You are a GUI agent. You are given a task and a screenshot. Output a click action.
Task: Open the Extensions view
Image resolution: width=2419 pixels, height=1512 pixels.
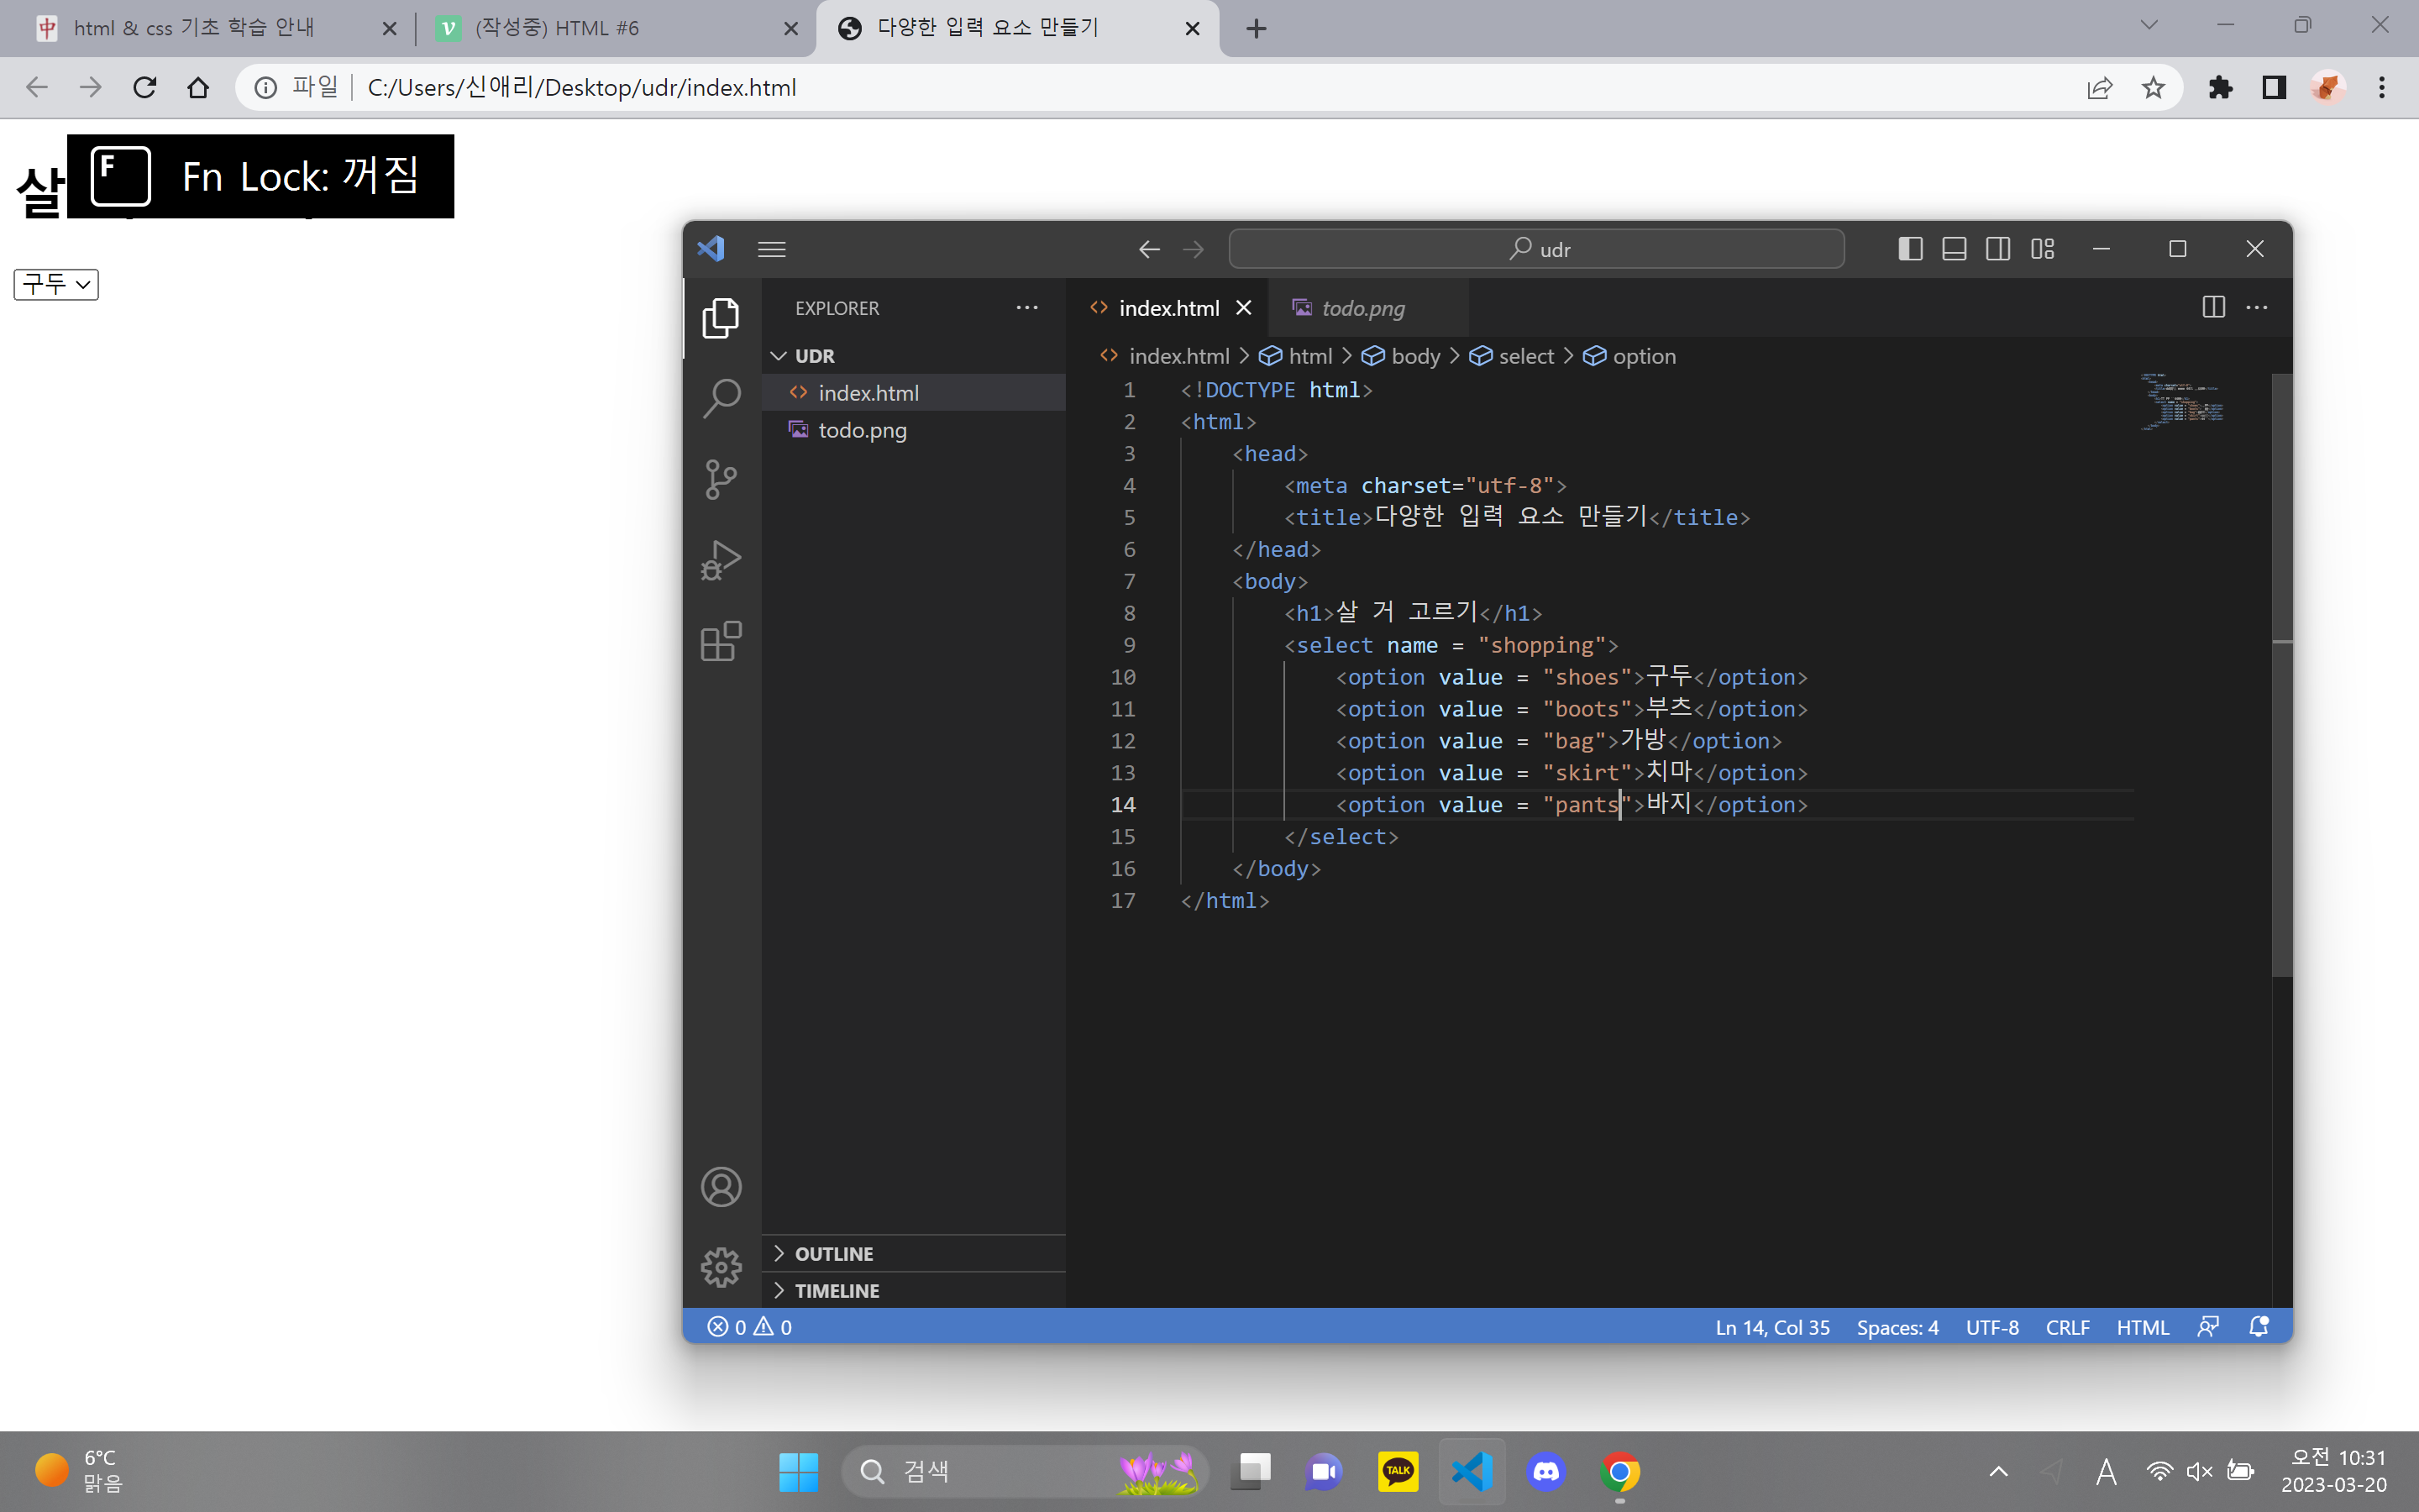tap(721, 641)
